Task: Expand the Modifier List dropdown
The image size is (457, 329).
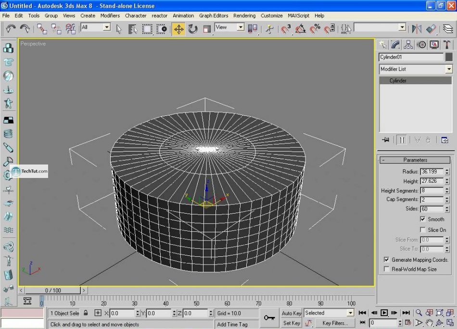Action: click(449, 69)
